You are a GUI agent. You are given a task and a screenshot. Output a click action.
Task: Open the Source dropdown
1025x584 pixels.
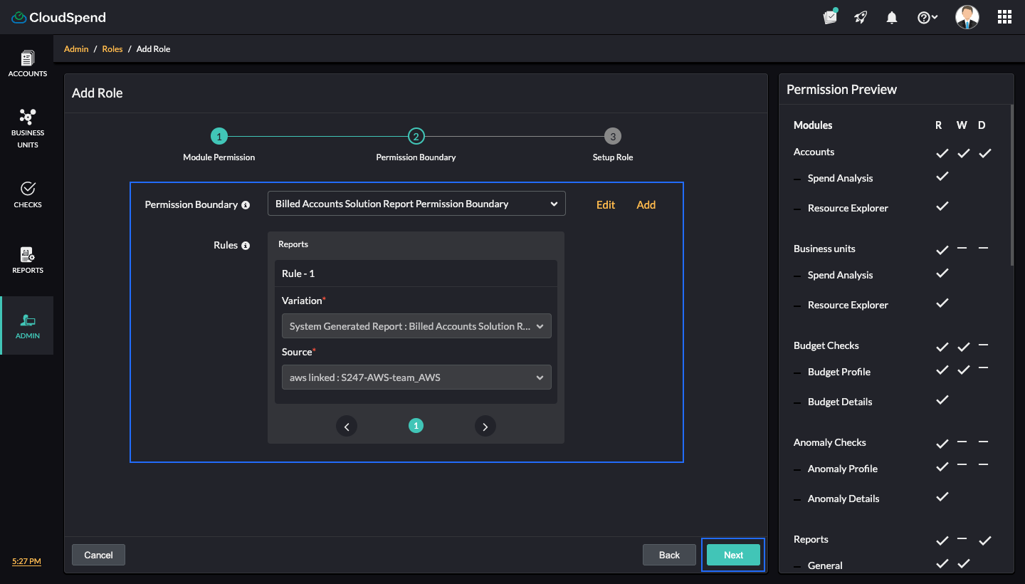416,377
